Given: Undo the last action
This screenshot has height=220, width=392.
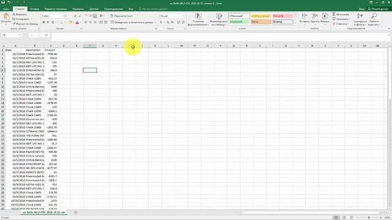Looking at the screenshot, I should (x=9, y=2).
